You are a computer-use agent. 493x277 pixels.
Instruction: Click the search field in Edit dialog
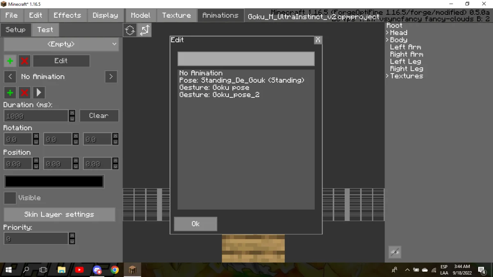246,59
